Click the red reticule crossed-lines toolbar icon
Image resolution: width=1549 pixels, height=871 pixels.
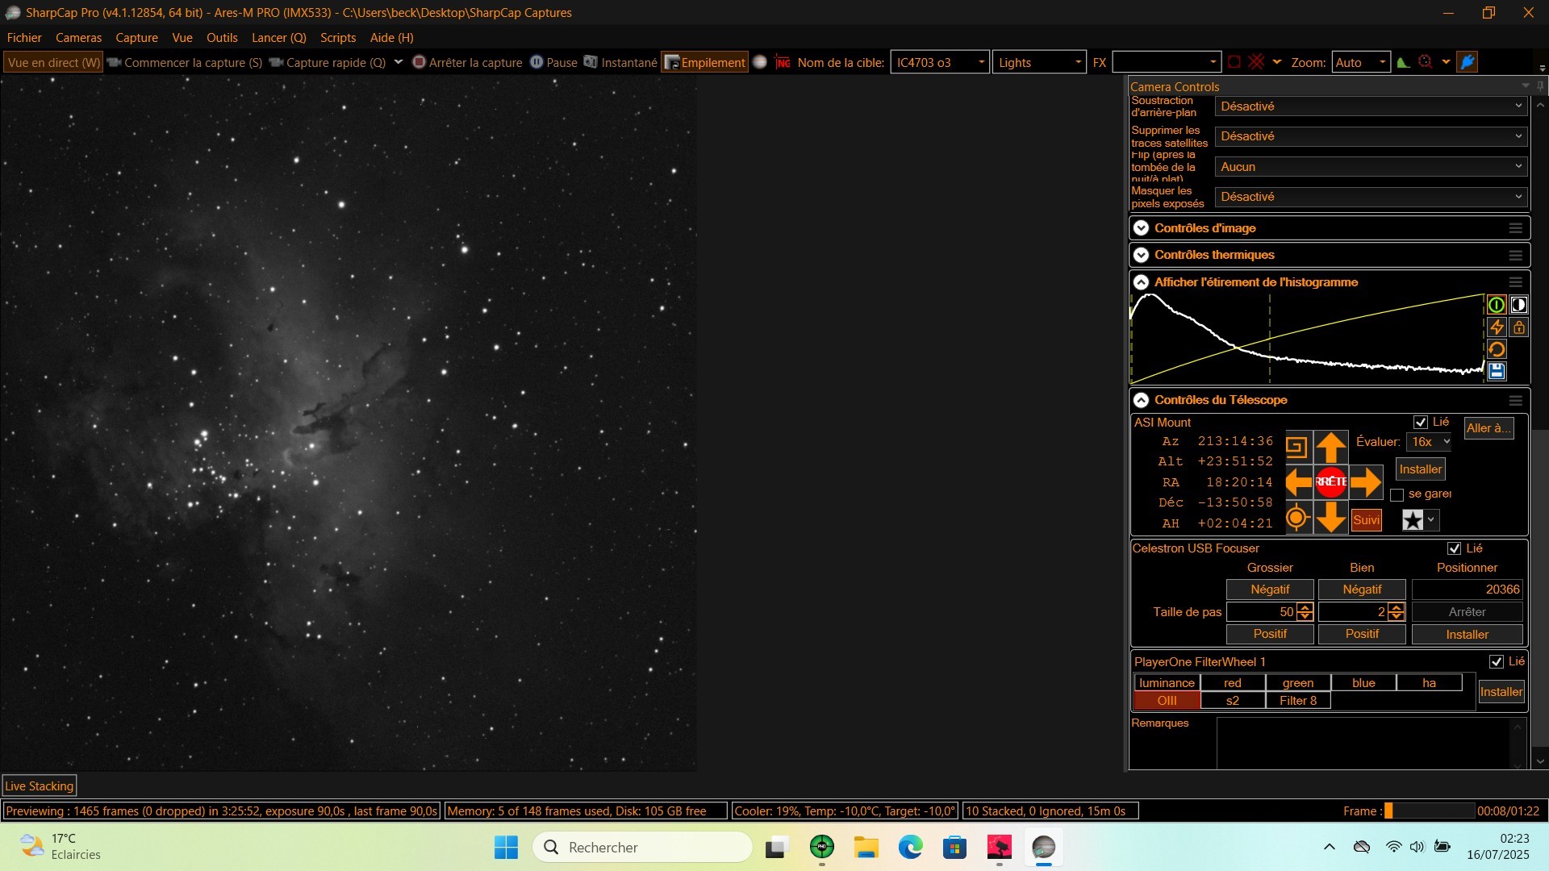pos(1256,62)
